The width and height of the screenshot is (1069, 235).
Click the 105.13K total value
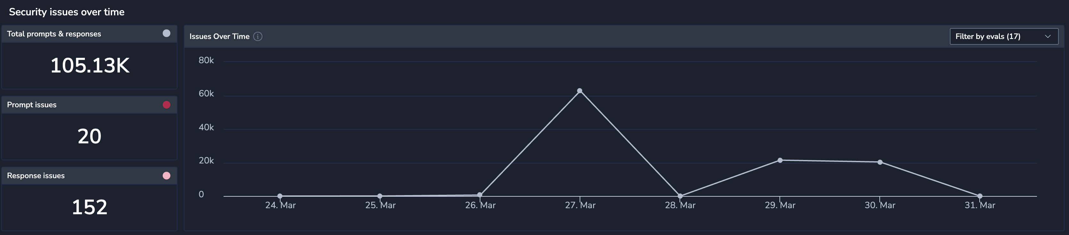90,65
